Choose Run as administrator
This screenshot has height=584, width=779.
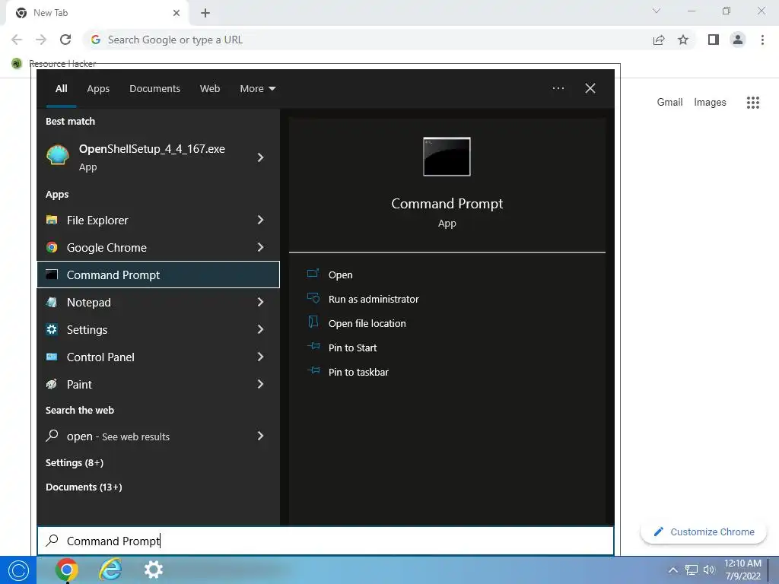(x=373, y=299)
